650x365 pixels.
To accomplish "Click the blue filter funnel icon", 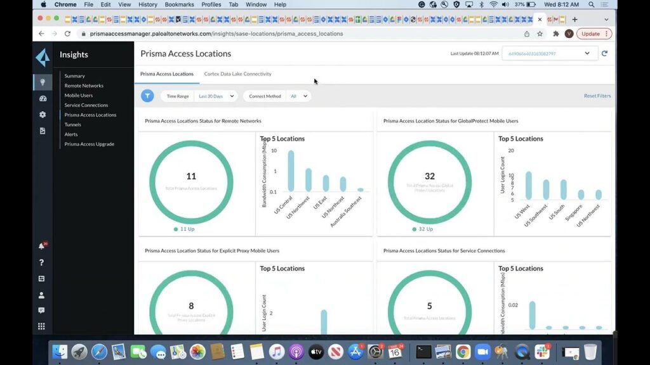I will pyautogui.click(x=147, y=96).
